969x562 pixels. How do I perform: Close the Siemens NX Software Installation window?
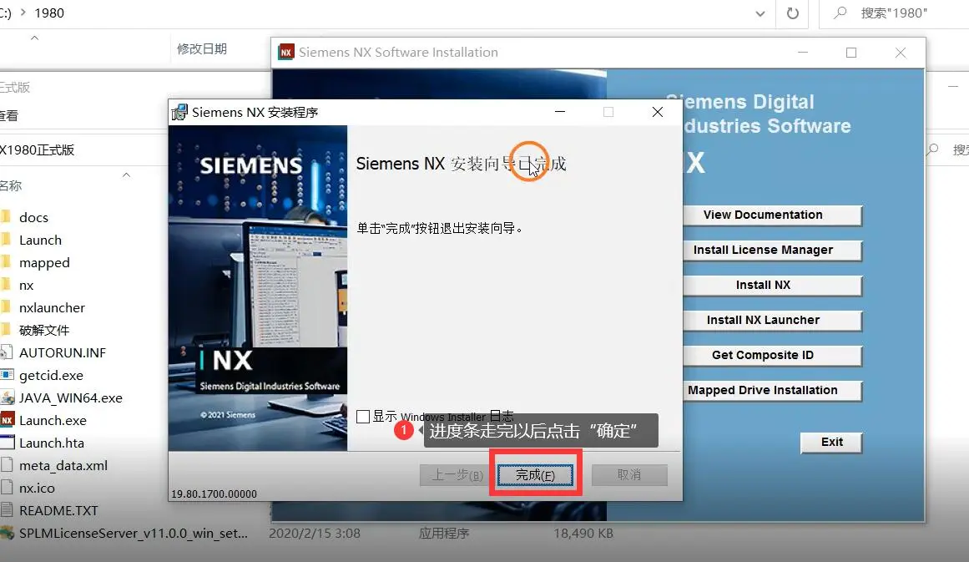(901, 53)
